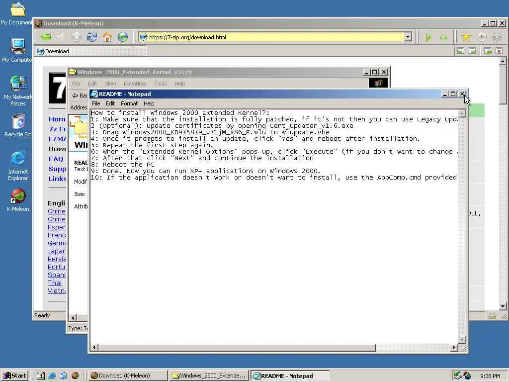509x382 pixels.
Task: Click Explorer horizontal scroll left arrow
Action: click(x=73, y=318)
